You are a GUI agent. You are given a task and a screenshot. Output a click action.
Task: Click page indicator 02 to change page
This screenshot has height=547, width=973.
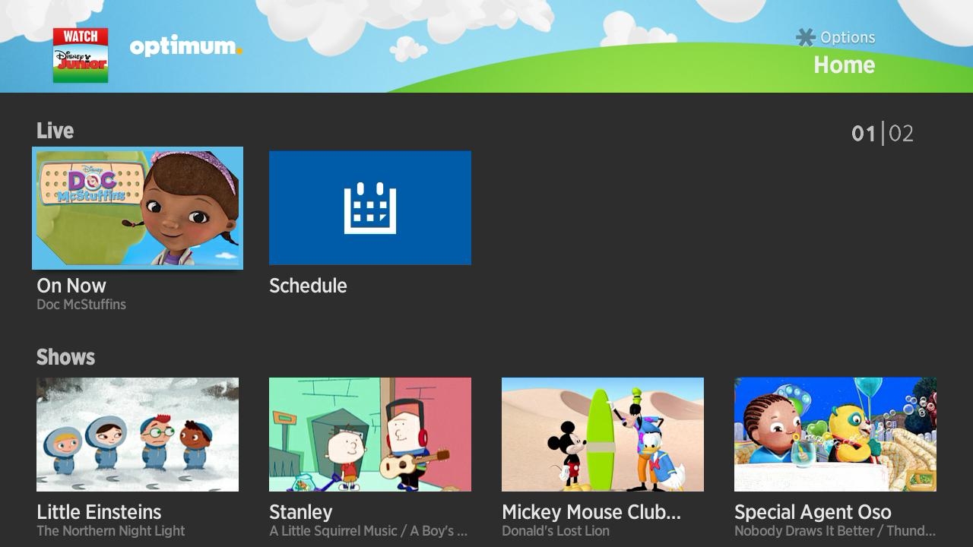coord(902,133)
